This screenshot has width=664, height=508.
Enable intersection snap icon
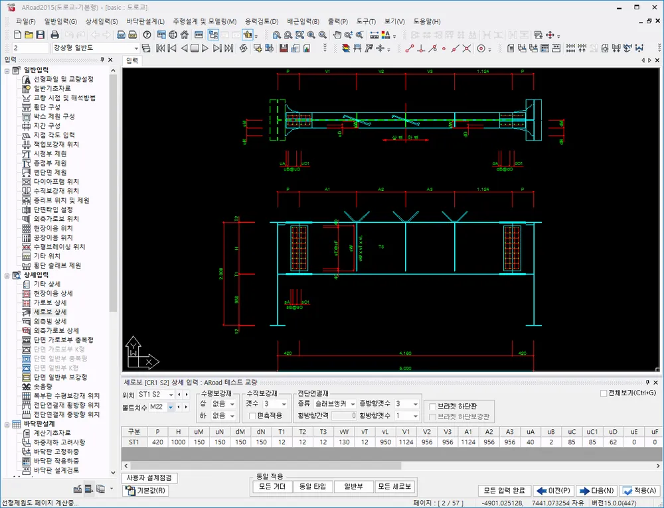(x=466, y=48)
